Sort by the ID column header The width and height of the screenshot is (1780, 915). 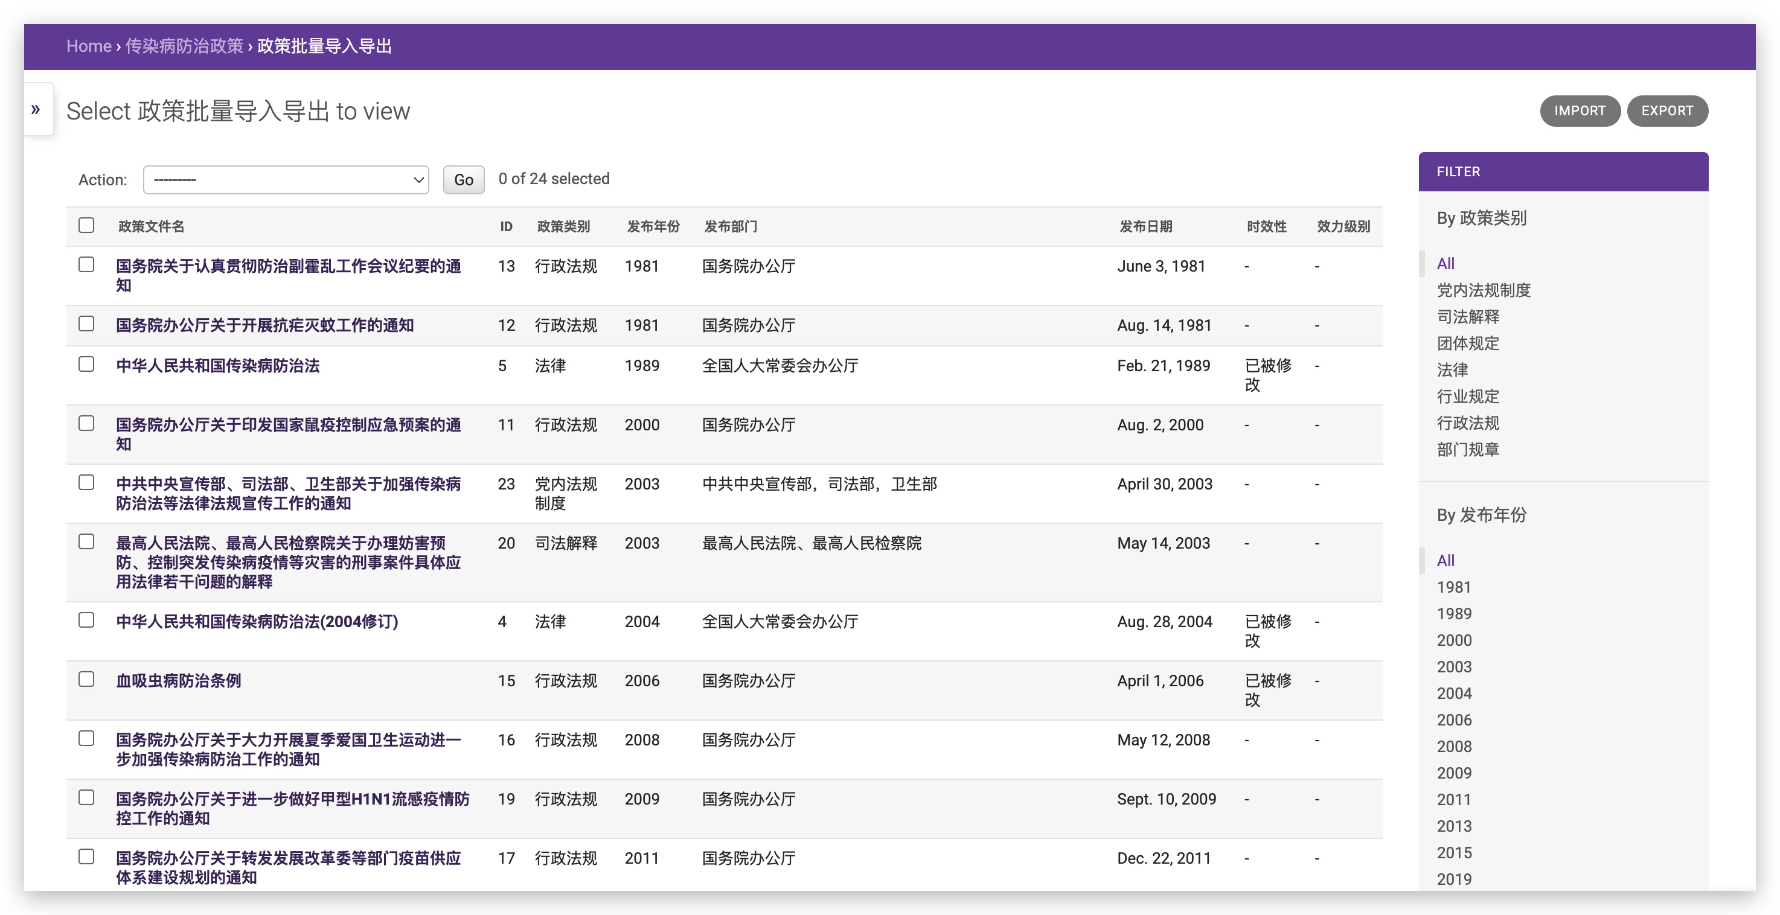[506, 226]
